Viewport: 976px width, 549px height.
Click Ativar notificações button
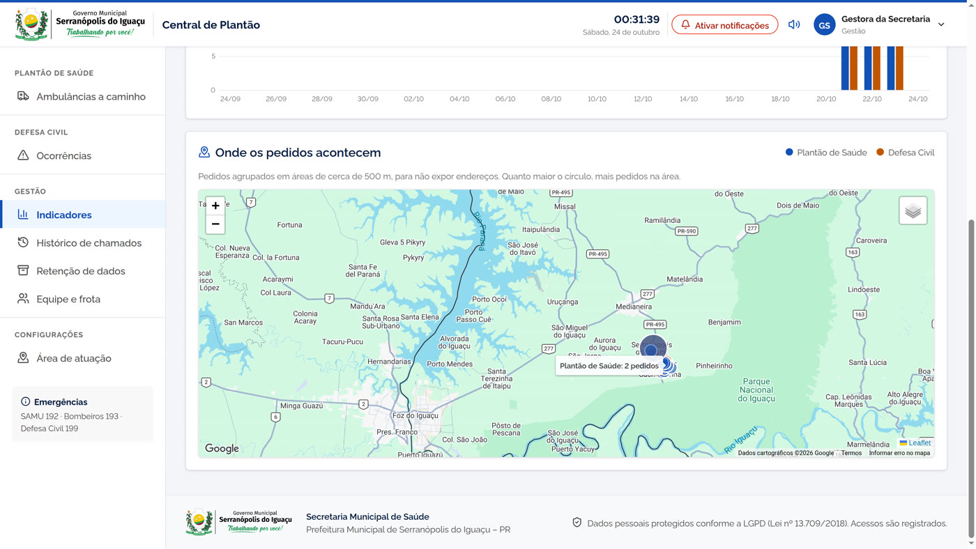pyautogui.click(x=725, y=25)
